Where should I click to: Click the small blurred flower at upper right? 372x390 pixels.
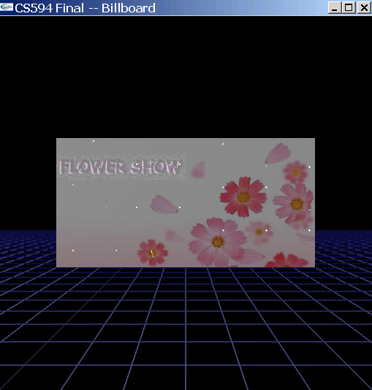tap(295, 172)
